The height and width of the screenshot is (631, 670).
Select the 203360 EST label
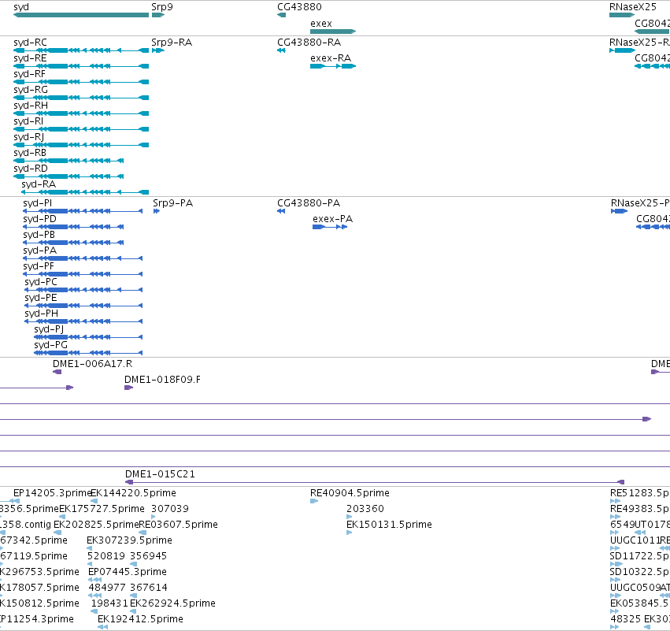click(x=365, y=509)
